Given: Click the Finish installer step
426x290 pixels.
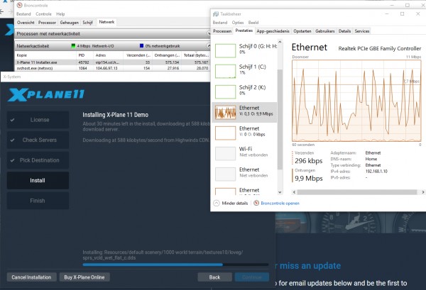Looking at the screenshot, I should 38,201.
